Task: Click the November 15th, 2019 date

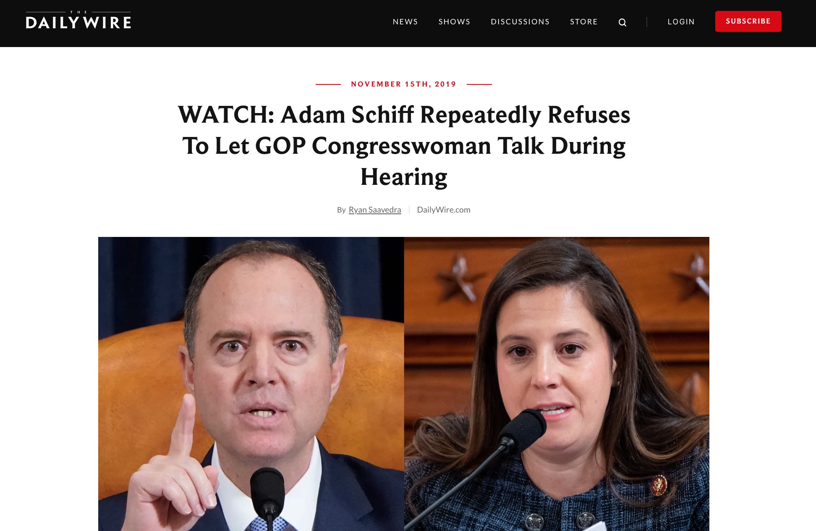Action: tap(403, 84)
